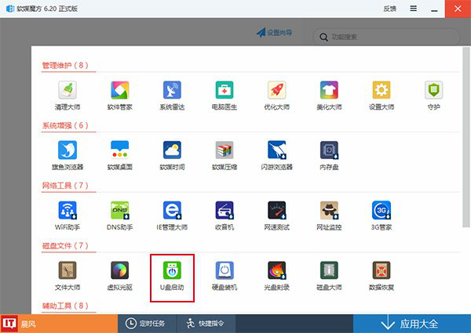Open 电脑医生 first-aid kit icon

tap(225, 90)
